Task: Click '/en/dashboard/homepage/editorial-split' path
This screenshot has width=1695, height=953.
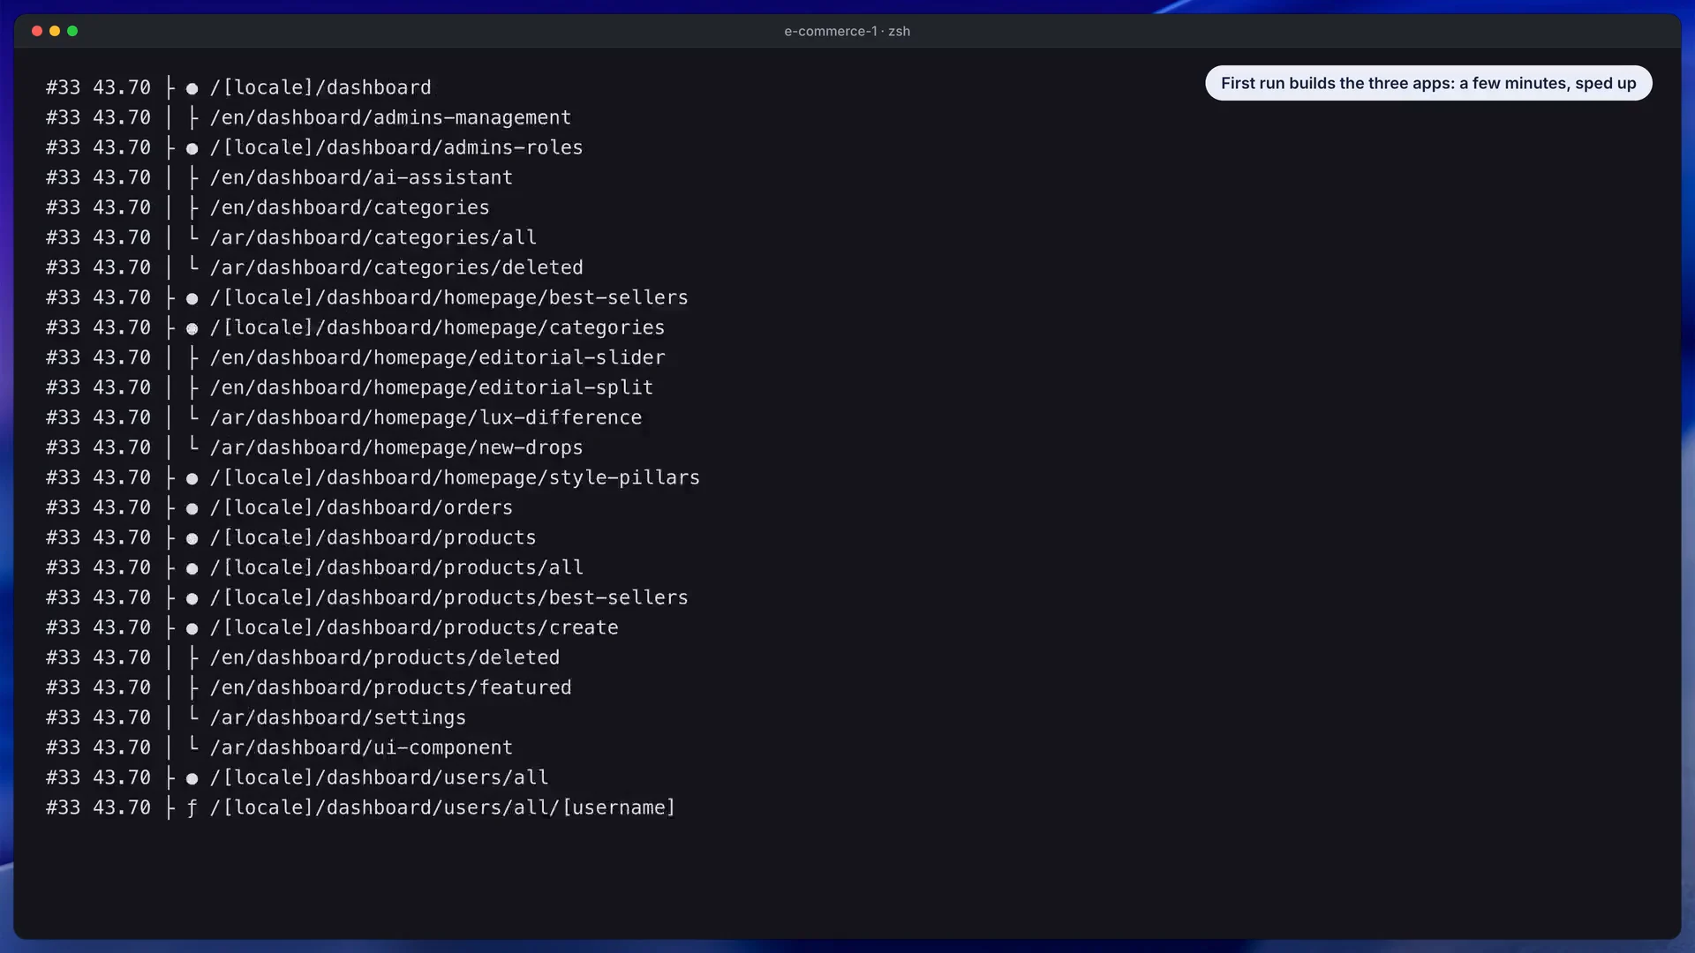Action: [x=432, y=387]
